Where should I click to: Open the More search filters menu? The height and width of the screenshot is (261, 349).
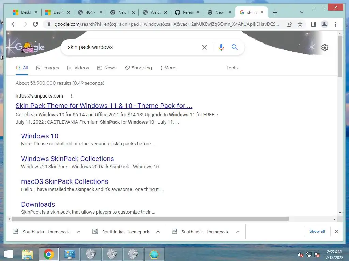click(168, 68)
